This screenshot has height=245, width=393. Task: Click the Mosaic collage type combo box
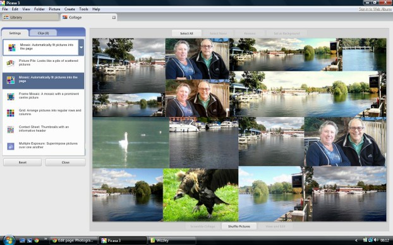coord(44,47)
